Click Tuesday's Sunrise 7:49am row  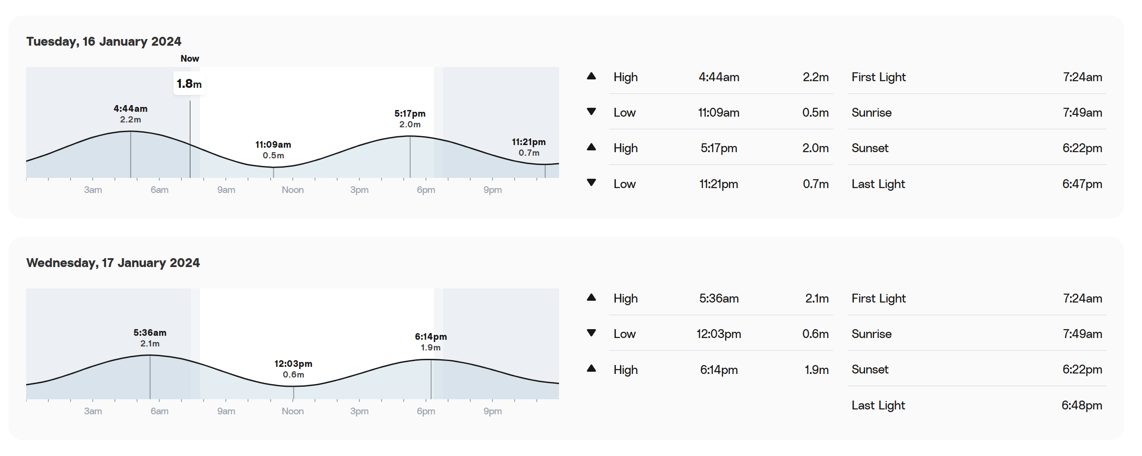coord(977,112)
